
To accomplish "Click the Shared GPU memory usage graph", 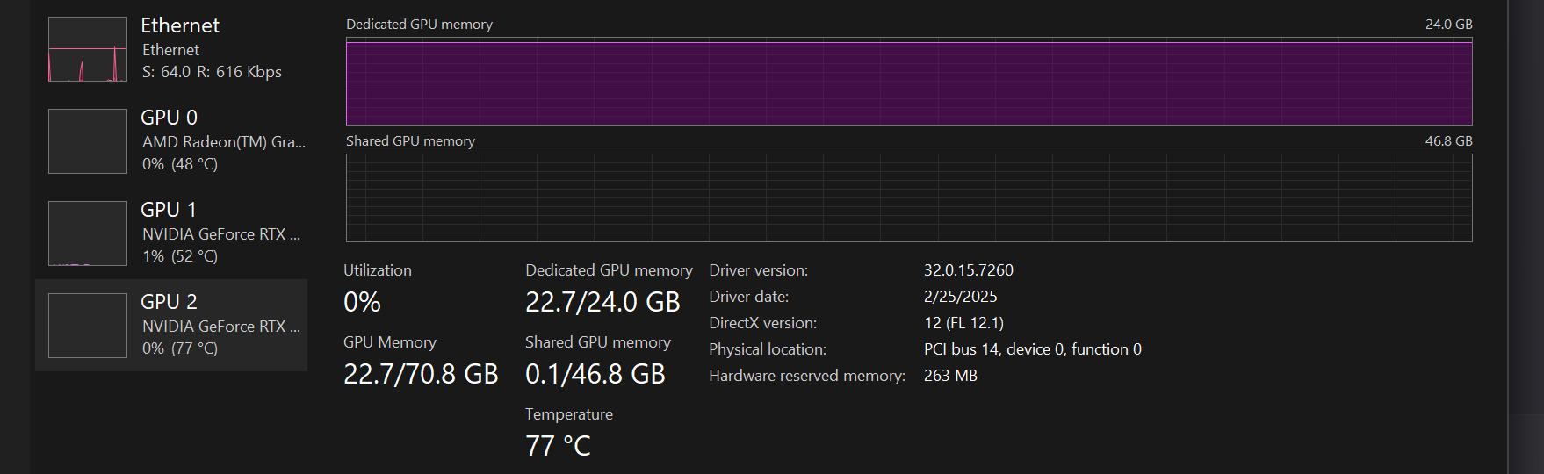I will (x=909, y=197).
